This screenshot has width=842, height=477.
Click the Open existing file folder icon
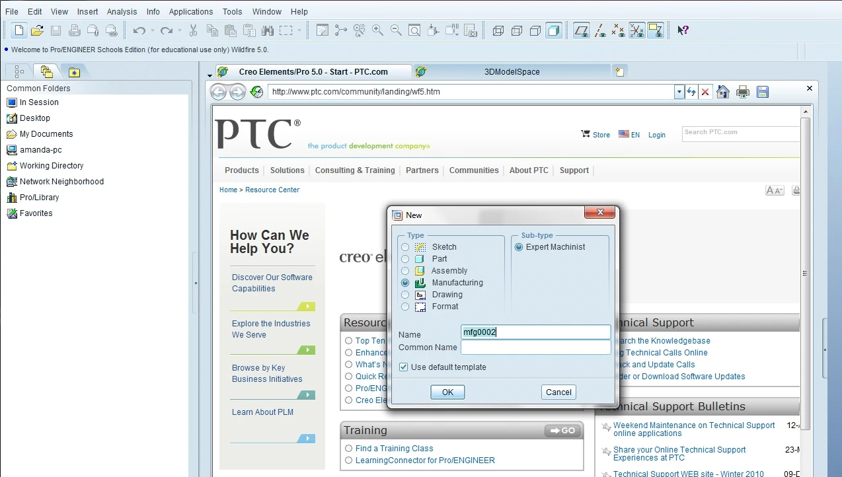[38, 30]
